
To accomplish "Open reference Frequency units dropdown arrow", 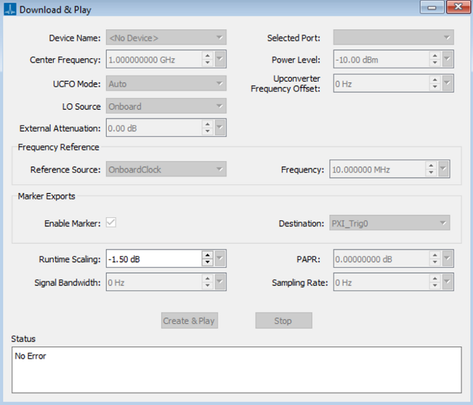I will (444, 169).
